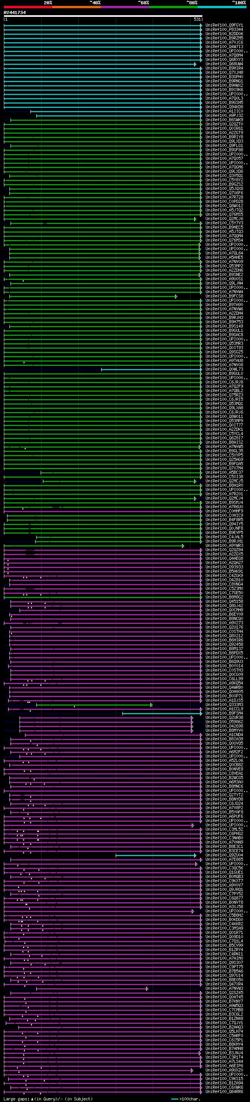Click the UniRef100_Q2MCJ5 label

[224, 481]
